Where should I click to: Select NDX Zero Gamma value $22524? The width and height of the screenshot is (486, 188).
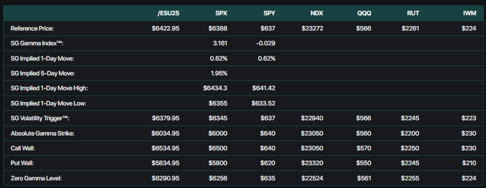click(x=312, y=179)
